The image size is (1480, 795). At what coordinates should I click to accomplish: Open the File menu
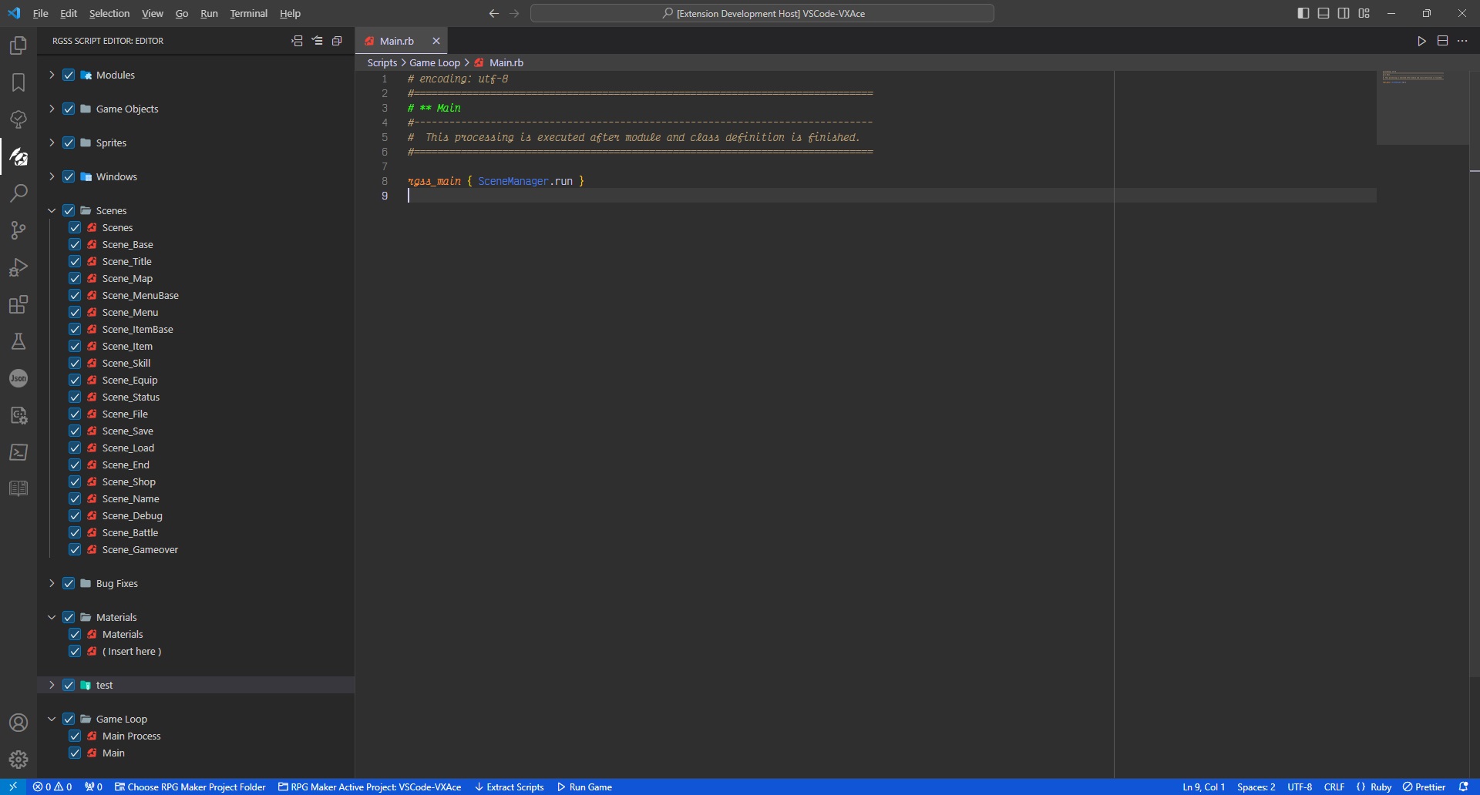[40, 13]
